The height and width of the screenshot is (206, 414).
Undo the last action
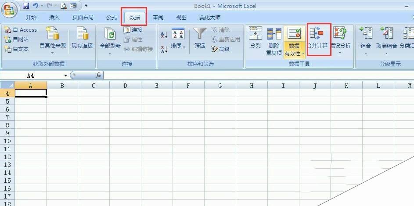pos(36,6)
